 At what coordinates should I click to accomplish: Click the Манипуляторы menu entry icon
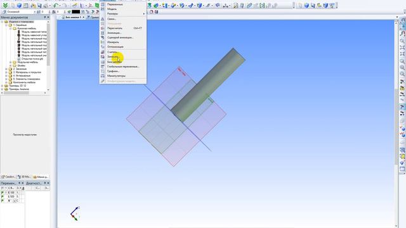tap(103, 76)
